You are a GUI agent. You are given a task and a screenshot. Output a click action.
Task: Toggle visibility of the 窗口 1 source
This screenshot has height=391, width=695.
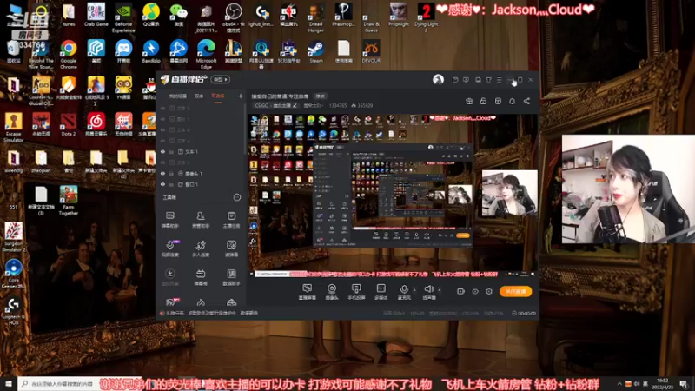(162, 184)
